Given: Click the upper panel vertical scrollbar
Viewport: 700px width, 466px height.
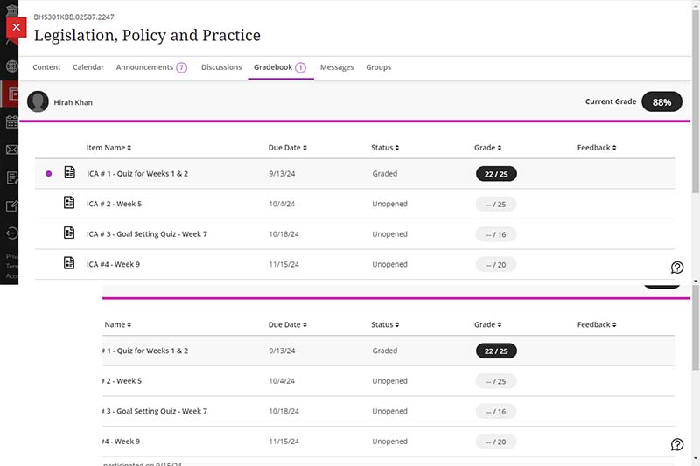Looking at the screenshot, I should click(696, 101).
